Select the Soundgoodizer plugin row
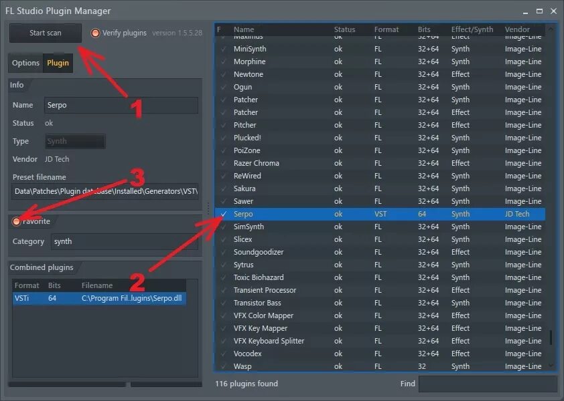This screenshot has width=564, height=401. (x=380, y=253)
